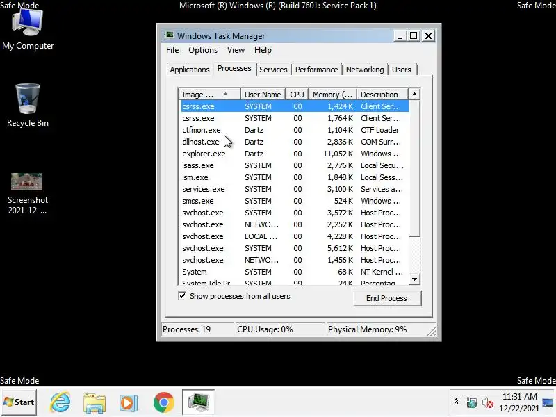Image resolution: width=556 pixels, height=417 pixels.
Task: Switch to the Performance tab
Action: 316,69
